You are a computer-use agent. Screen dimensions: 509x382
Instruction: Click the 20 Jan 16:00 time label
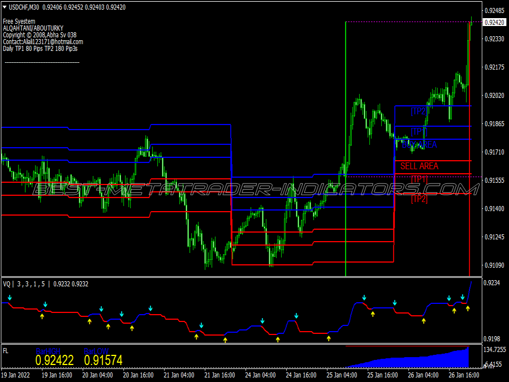[139, 375]
